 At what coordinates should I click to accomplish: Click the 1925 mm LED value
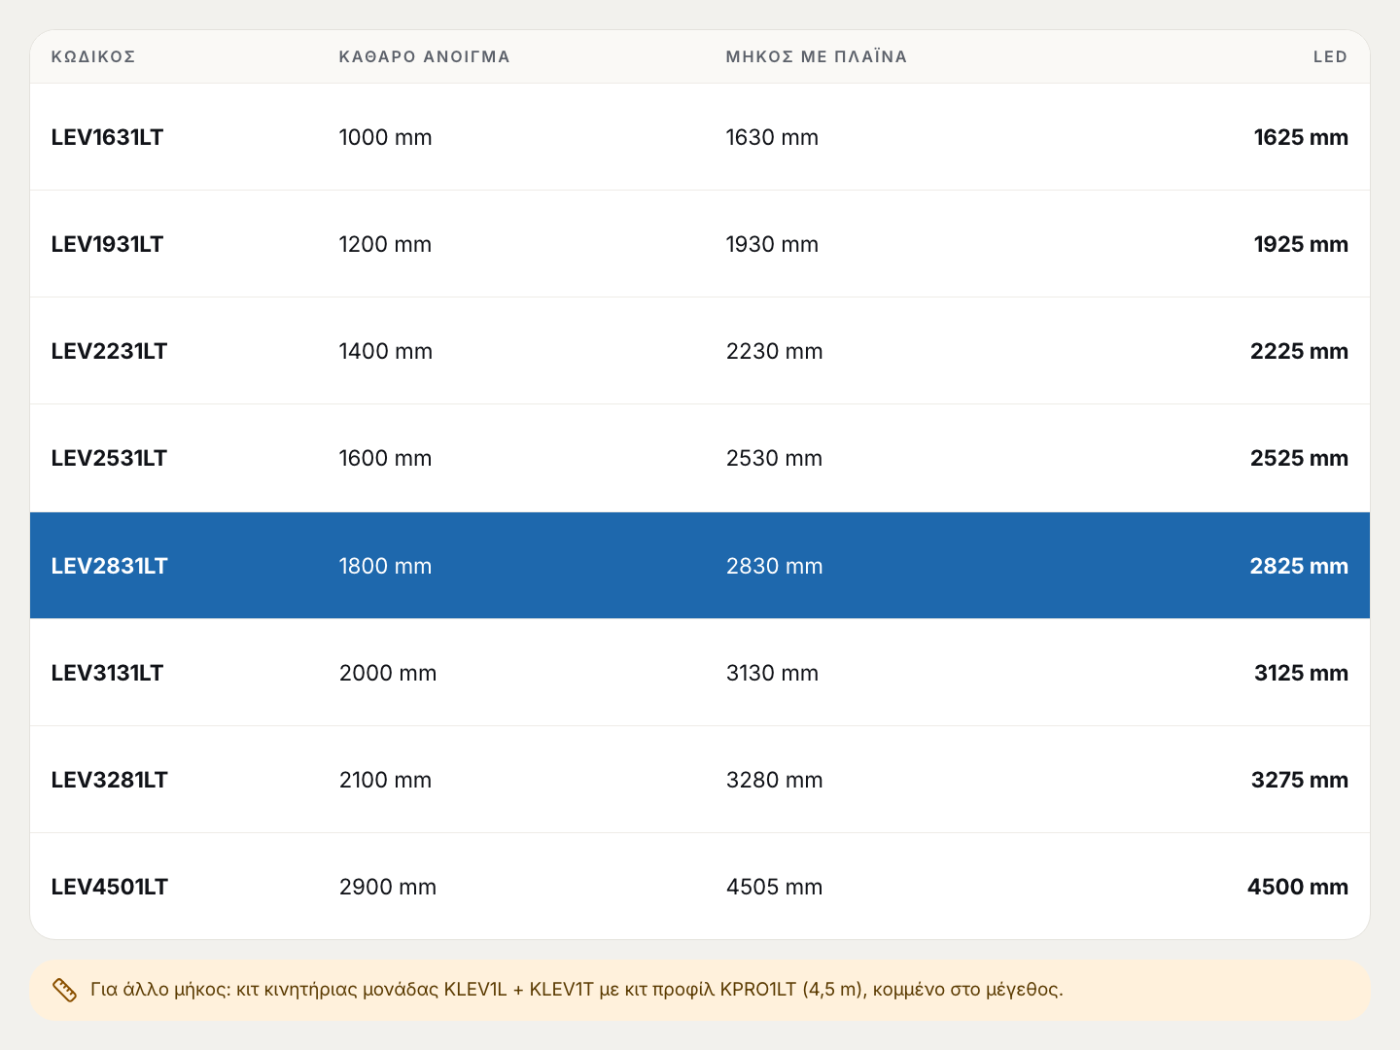pyautogui.click(x=1301, y=244)
